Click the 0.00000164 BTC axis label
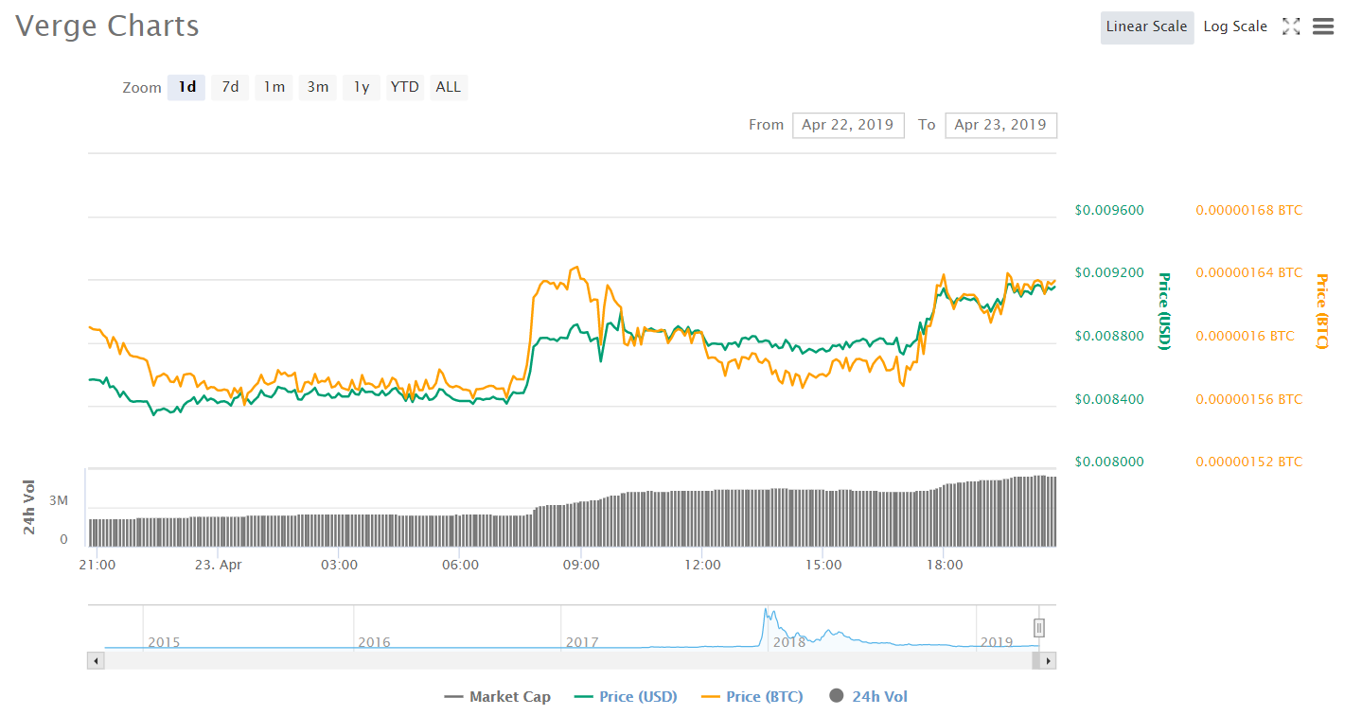The height and width of the screenshot is (715, 1362). [1249, 272]
